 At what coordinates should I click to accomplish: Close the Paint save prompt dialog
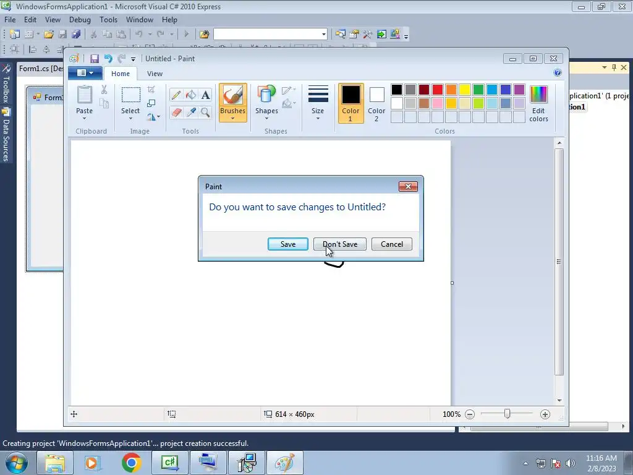click(408, 186)
